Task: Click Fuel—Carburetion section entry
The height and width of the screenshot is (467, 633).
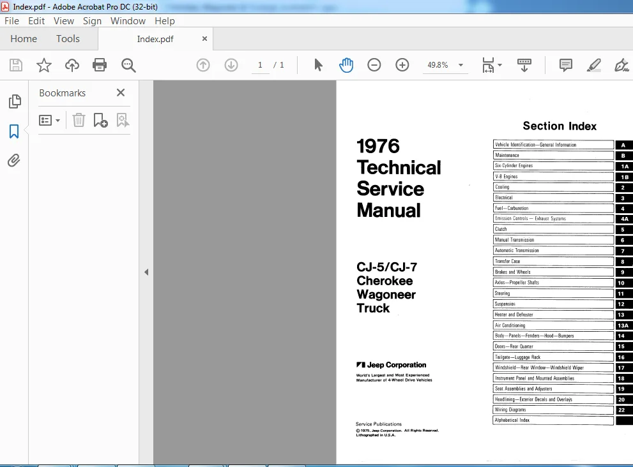Action: click(553, 208)
